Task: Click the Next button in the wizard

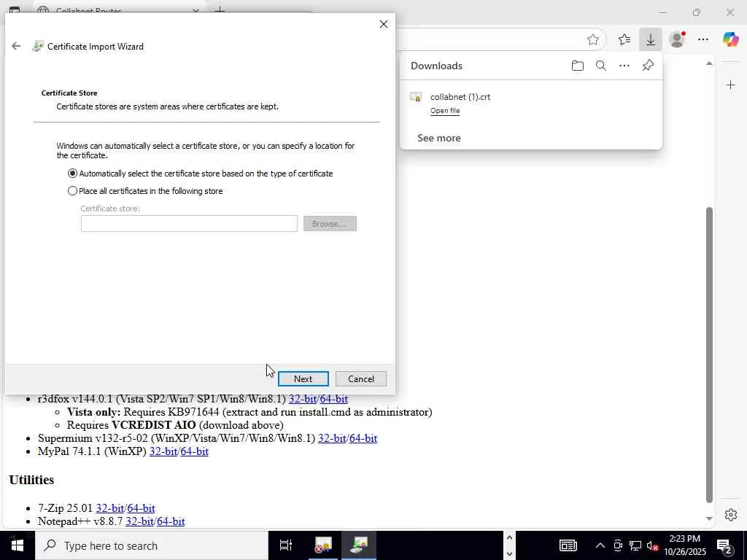Action: point(303,379)
